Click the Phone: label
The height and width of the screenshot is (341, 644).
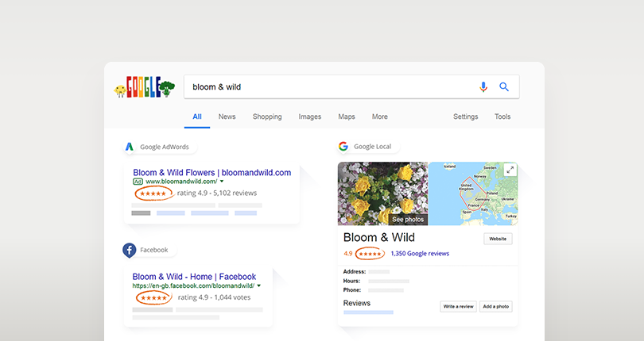point(352,290)
